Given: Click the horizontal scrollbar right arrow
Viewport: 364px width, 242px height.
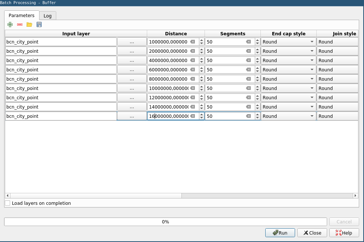Looking at the screenshot, I should (355, 196).
